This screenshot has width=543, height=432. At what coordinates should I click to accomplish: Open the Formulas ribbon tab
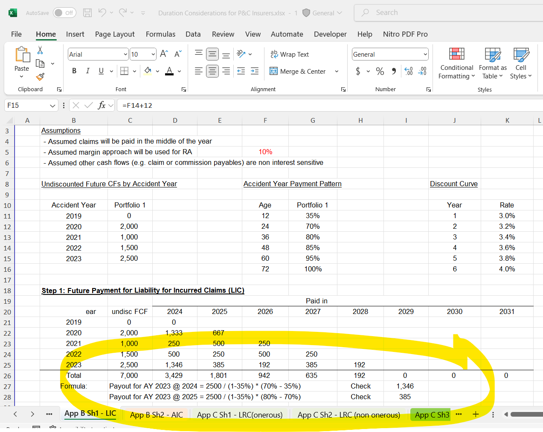pos(160,34)
